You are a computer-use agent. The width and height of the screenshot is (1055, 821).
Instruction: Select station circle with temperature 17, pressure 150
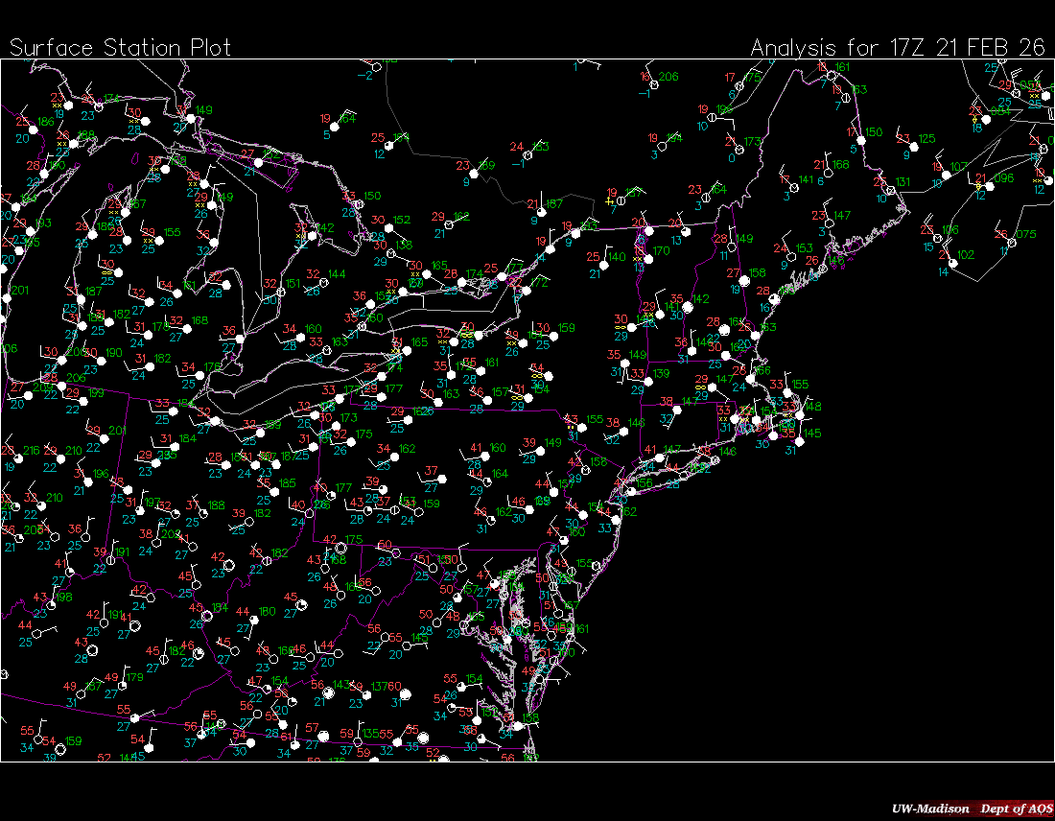click(x=859, y=140)
